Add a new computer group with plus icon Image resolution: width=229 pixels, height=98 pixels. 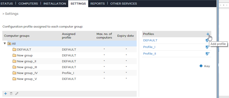click(x=5, y=94)
